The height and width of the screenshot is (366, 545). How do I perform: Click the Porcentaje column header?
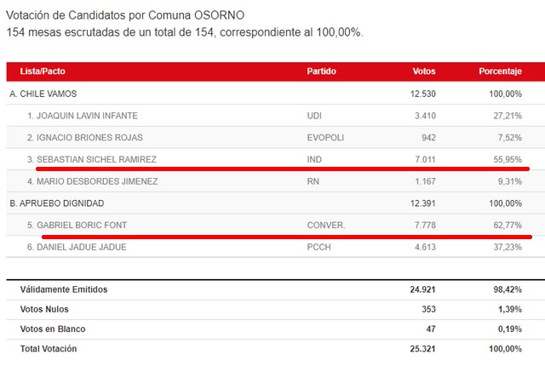(x=500, y=71)
